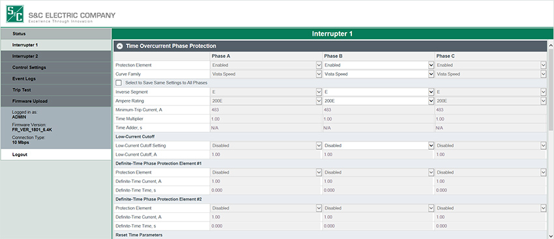Open Phase B Low-Current Cutoff Setting dropdown
This screenshot has width=554, height=239.
(379, 145)
